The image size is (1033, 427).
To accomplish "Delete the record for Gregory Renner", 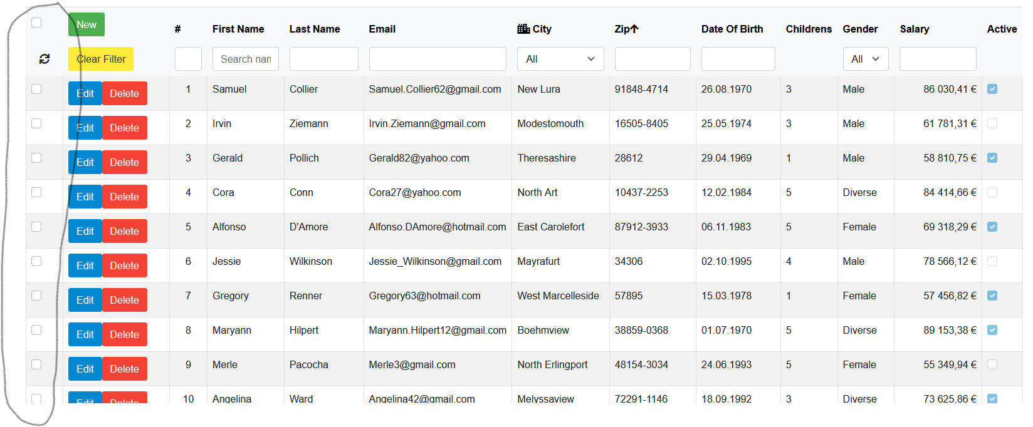I will point(124,299).
